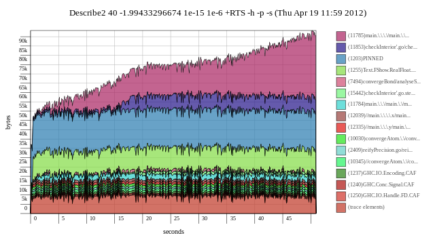Click the 80k tick label on bytes axis
This screenshot has height=244, width=435.
23,59
